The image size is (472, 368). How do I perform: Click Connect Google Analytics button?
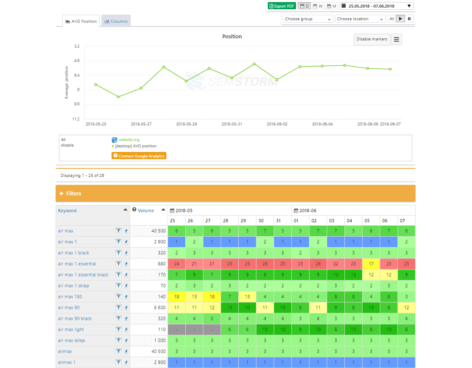coord(139,156)
